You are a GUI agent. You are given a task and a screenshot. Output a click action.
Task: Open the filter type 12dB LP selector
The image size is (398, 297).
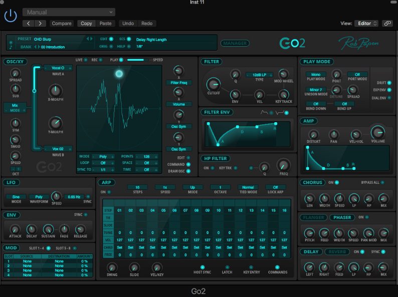coord(259,75)
